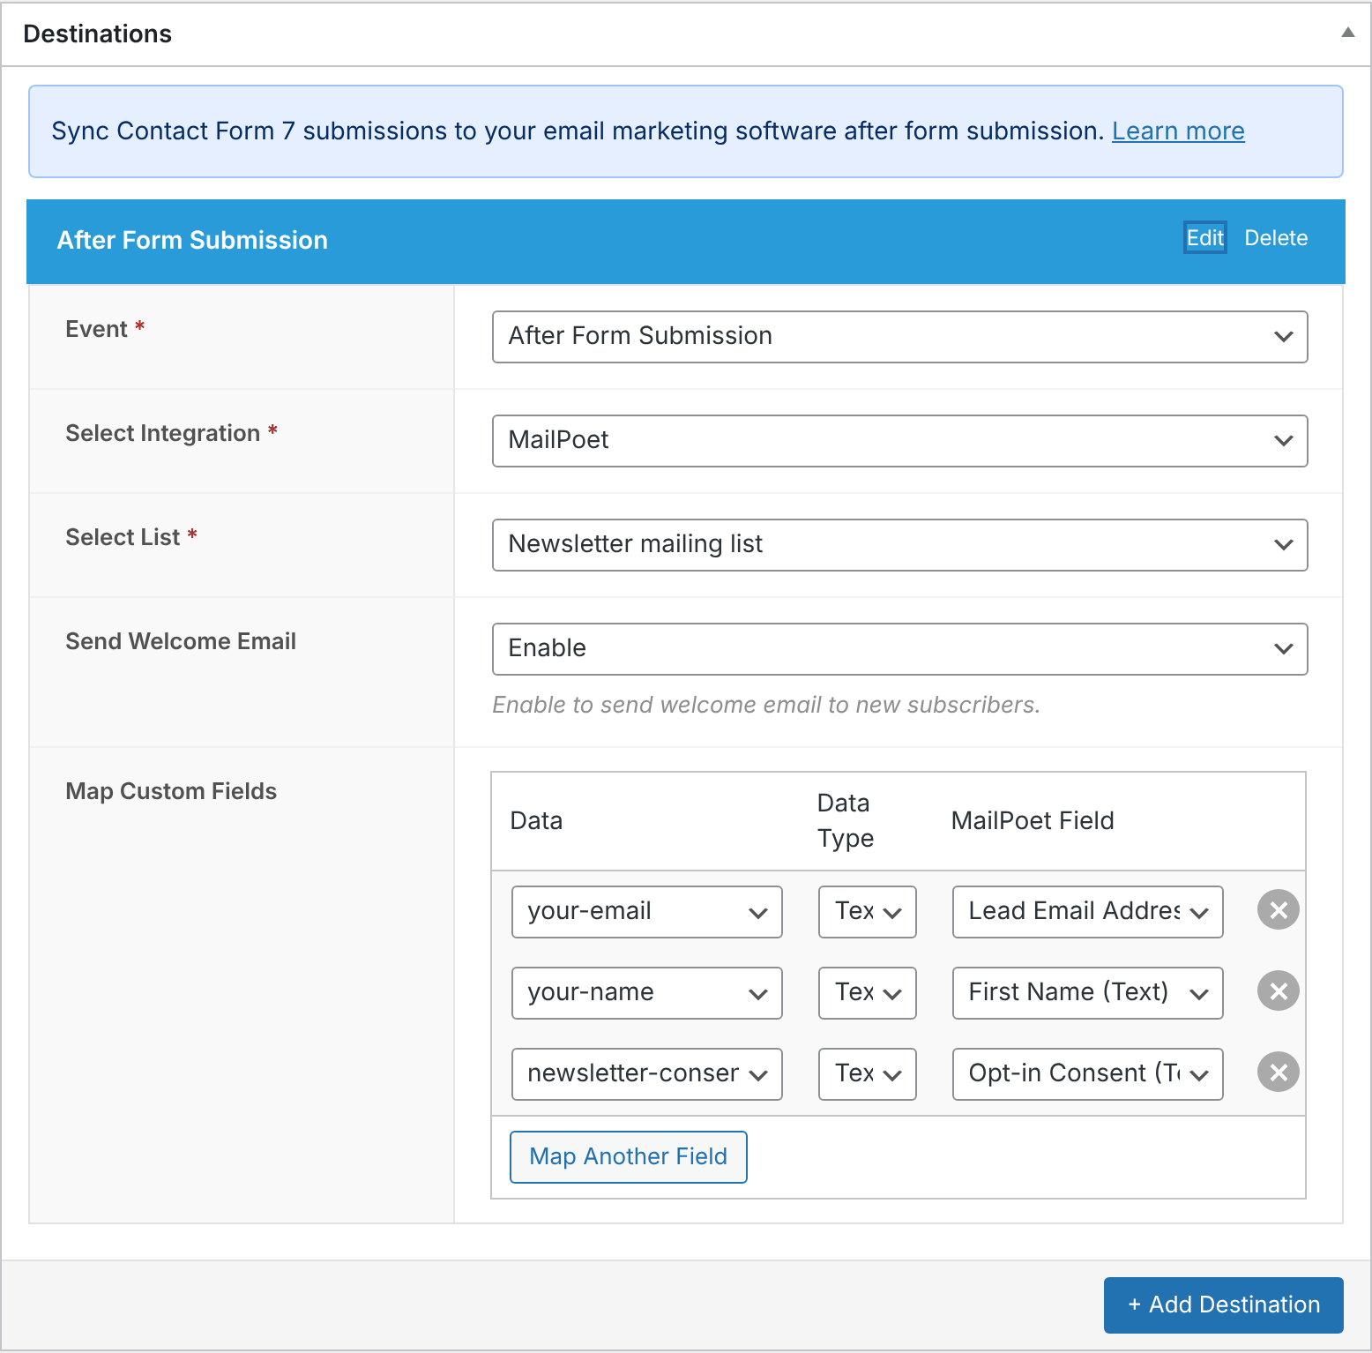Open data type dropdown for newsletter-consent row
The image size is (1372, 1353).
tap(868, 1073)
